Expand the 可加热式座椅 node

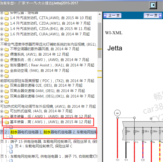point(2,111)
